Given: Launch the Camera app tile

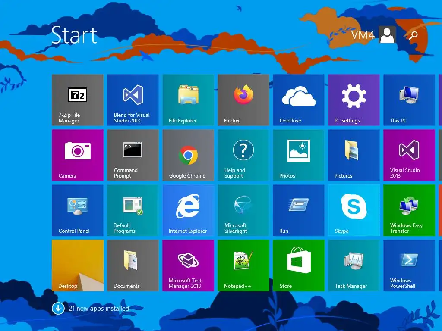Looking at the screenshot, I should coord(78,155).
